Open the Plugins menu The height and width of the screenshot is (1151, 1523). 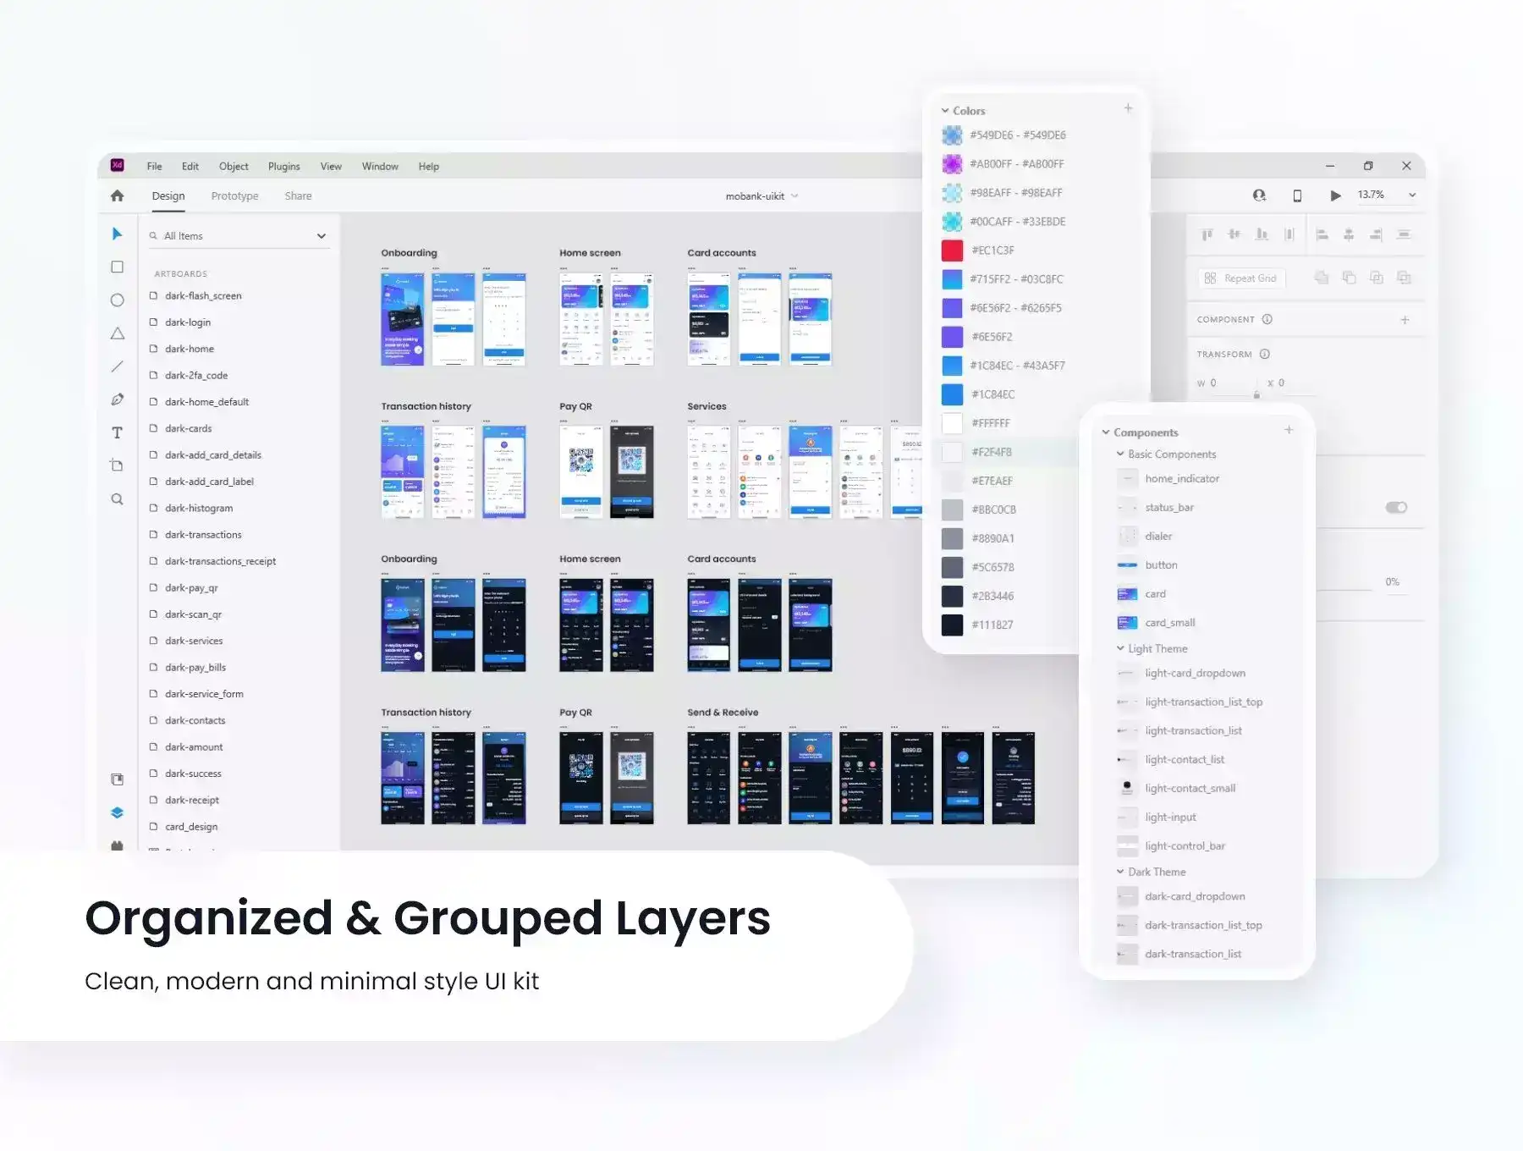pos(283,167)
